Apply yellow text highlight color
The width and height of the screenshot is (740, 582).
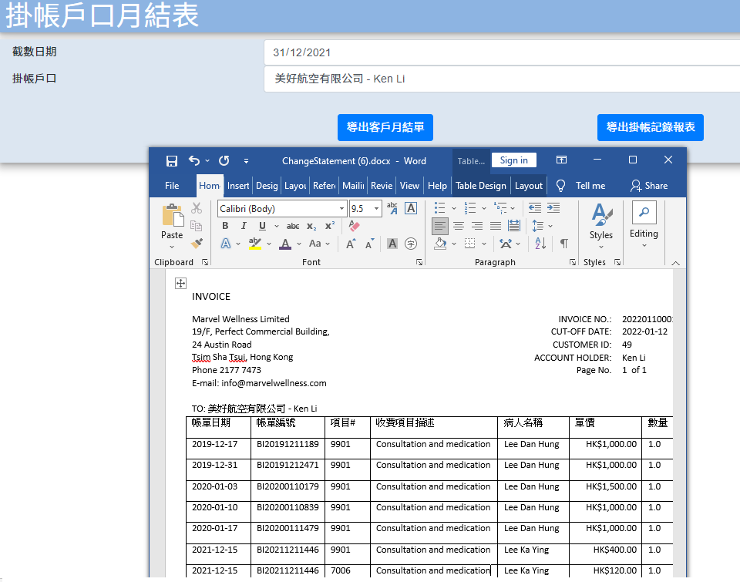point(255,244)
